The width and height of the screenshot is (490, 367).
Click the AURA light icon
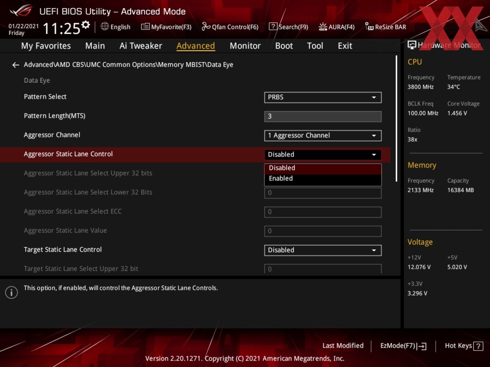pyautogui.click(x=323, y=27)
